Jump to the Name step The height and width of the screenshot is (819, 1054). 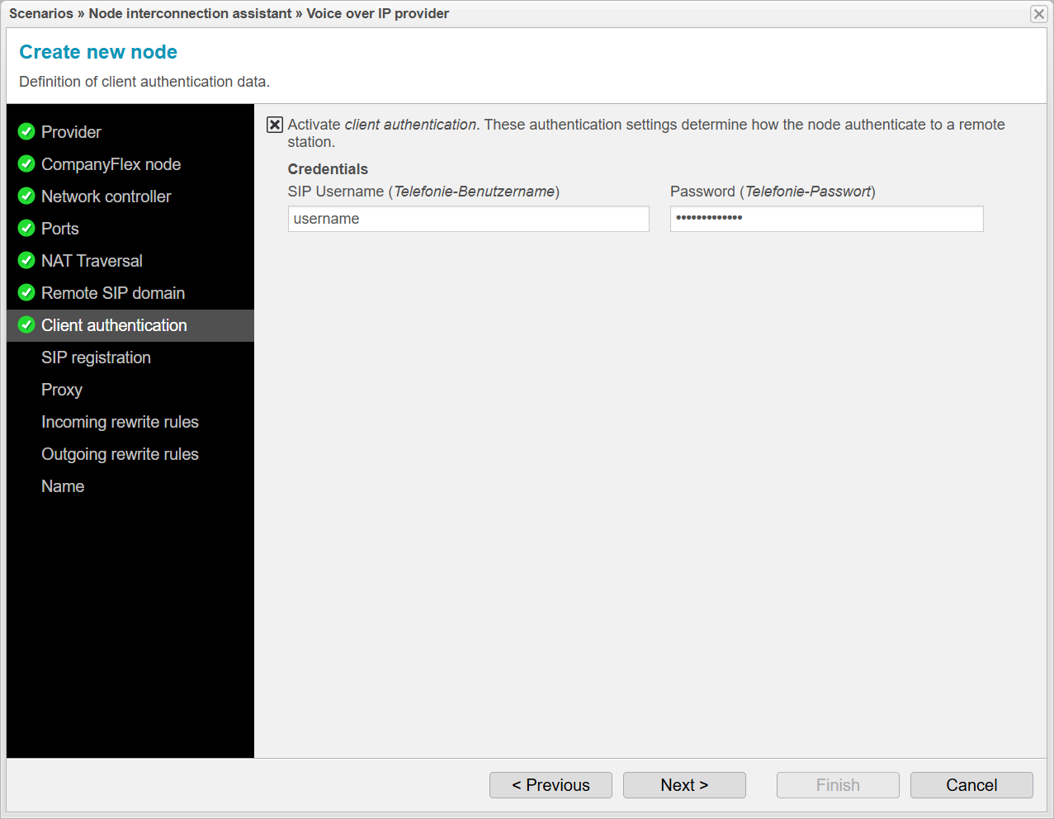tap(63, 486)
